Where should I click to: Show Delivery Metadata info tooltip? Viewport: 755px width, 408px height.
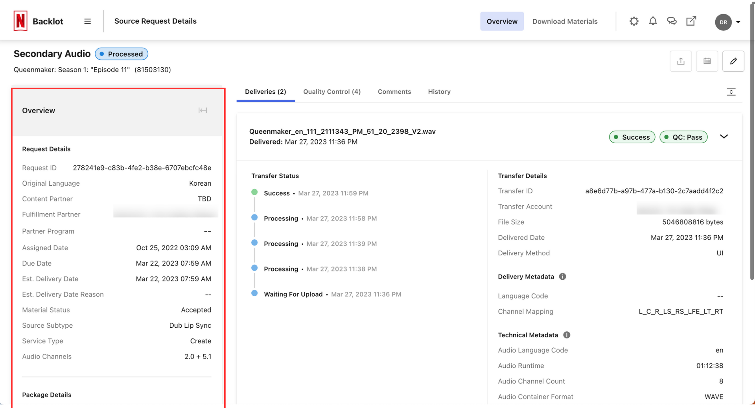(562, 277)
